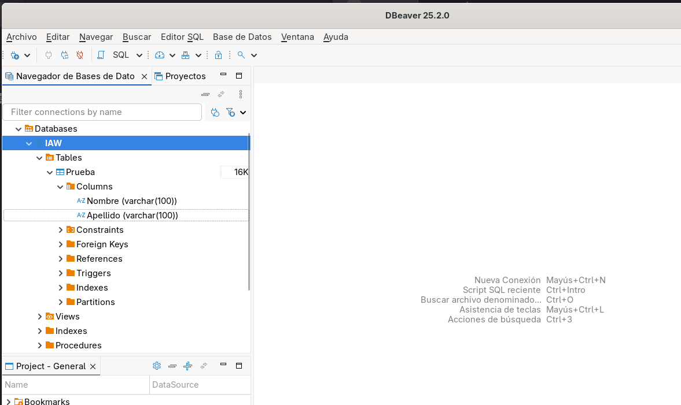Screen dimensions: 681x405
Task: Click Collapse All icon in Database Navigator
Action: (205, 94)
